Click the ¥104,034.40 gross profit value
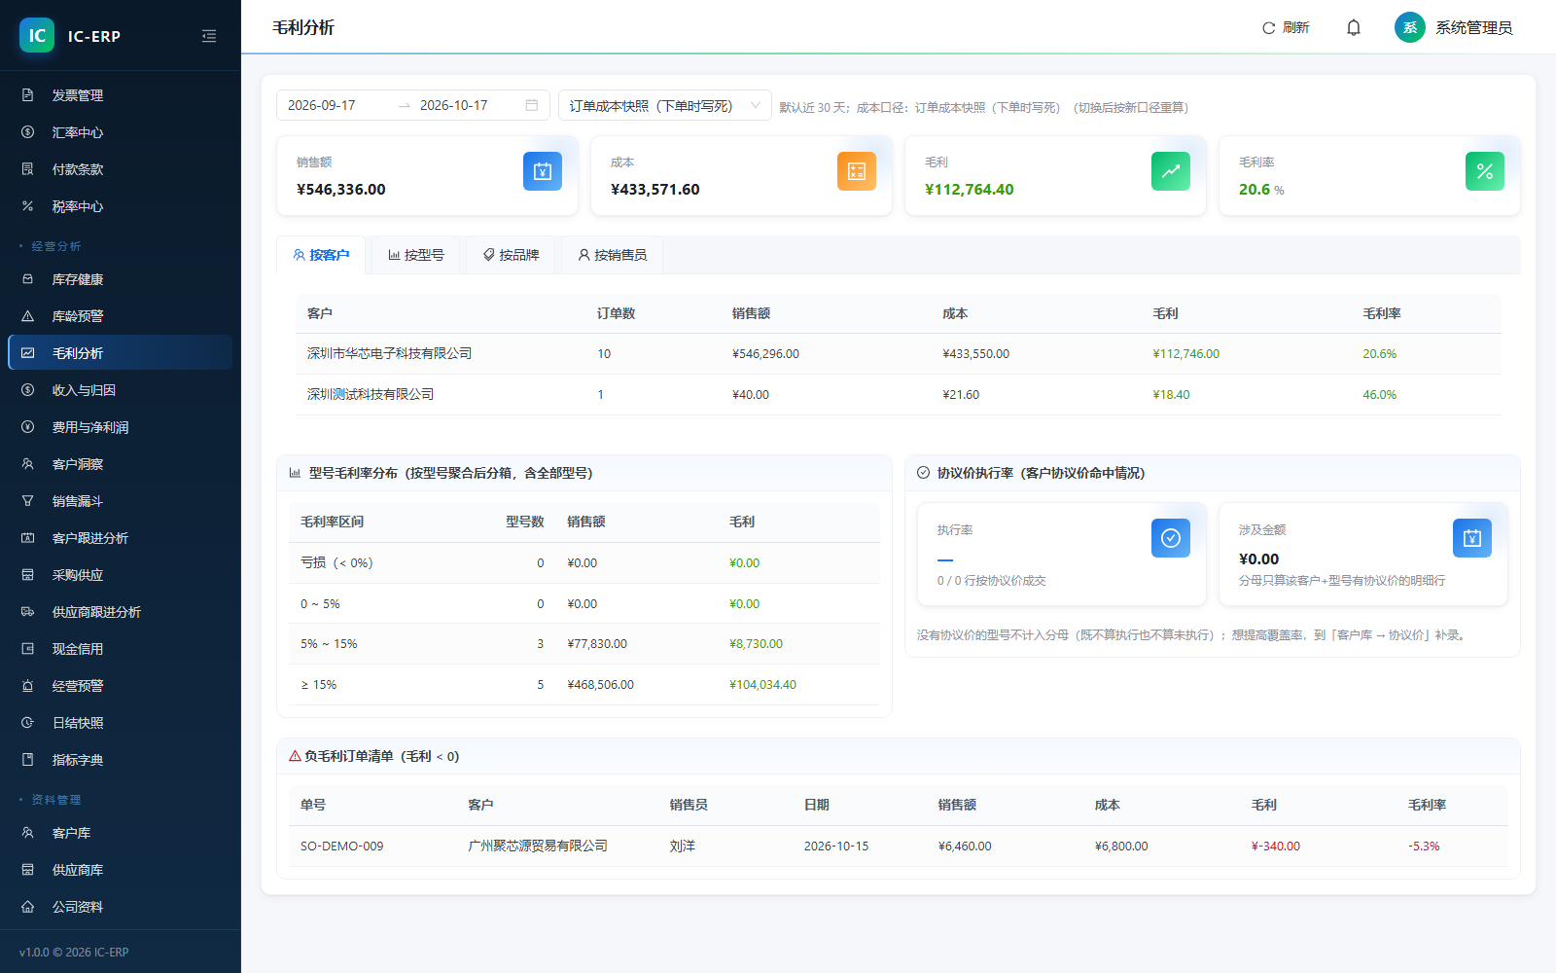 763,685
